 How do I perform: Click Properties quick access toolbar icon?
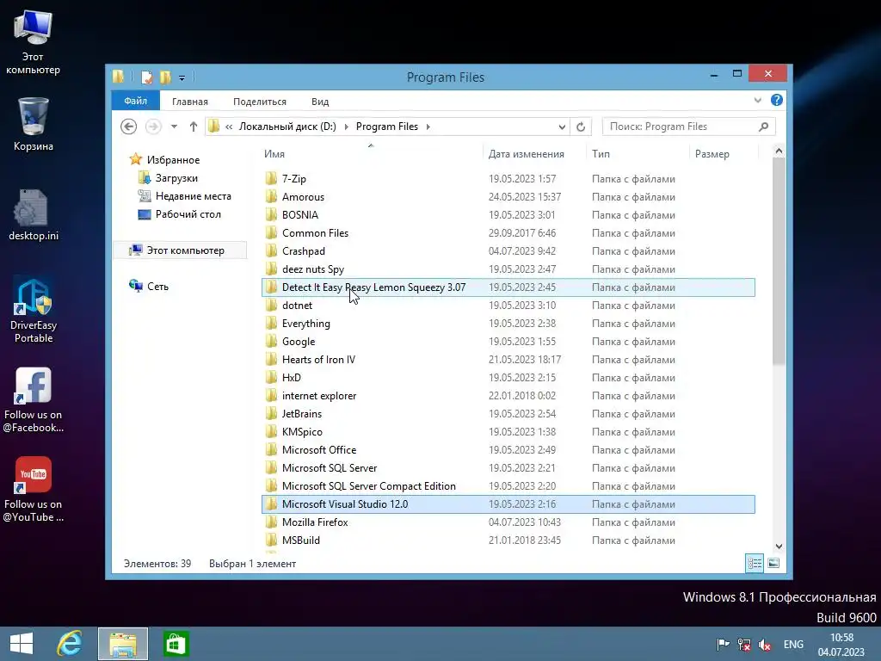pyautogui.click(x=146, y=77)
